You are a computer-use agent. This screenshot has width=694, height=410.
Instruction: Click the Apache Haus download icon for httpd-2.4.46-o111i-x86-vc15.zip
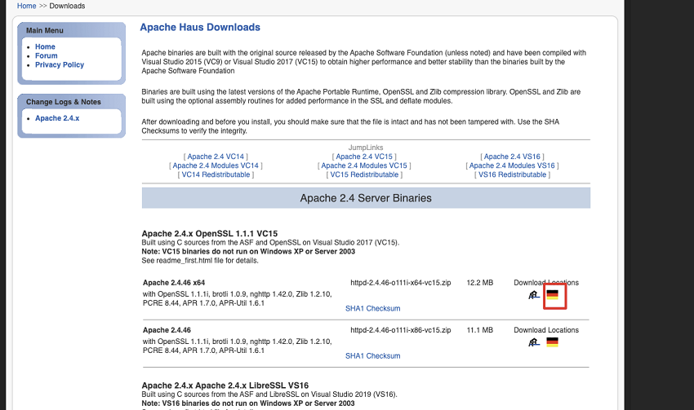click(x=534, y=342)
